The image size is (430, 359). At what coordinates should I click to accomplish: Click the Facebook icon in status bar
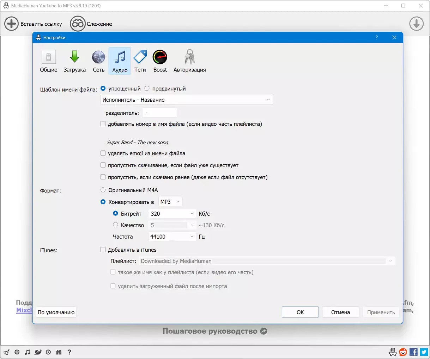coord(413,352)
